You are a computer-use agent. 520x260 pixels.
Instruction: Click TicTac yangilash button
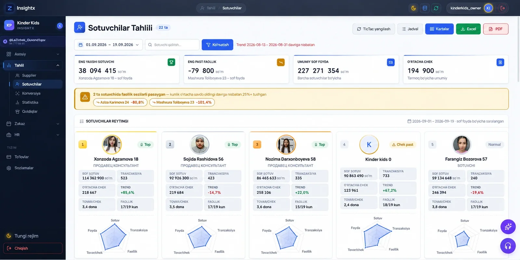374,29
